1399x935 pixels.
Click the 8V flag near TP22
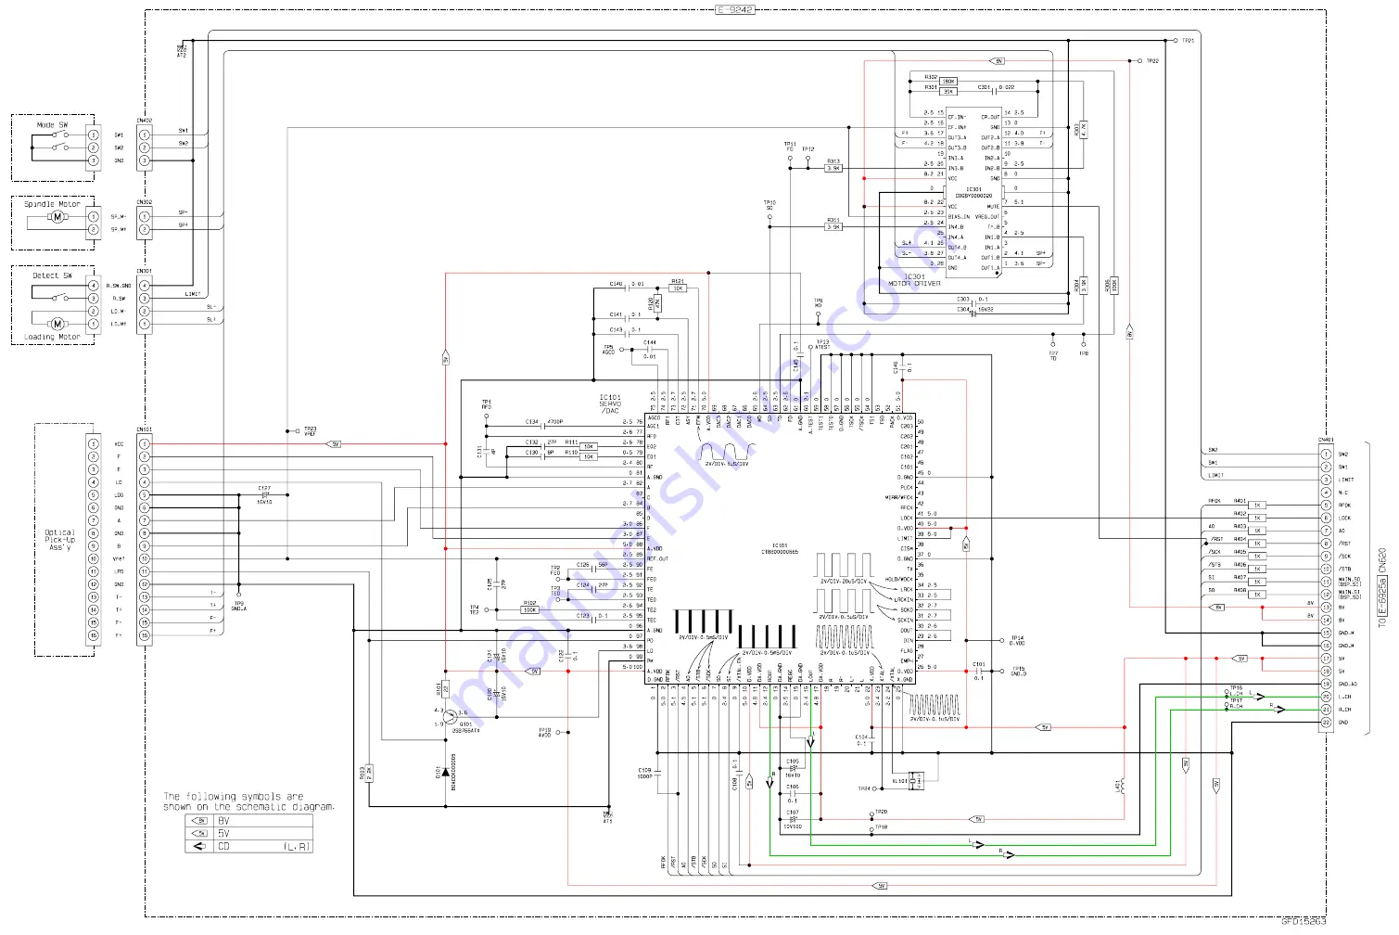[x=998, y=61]
